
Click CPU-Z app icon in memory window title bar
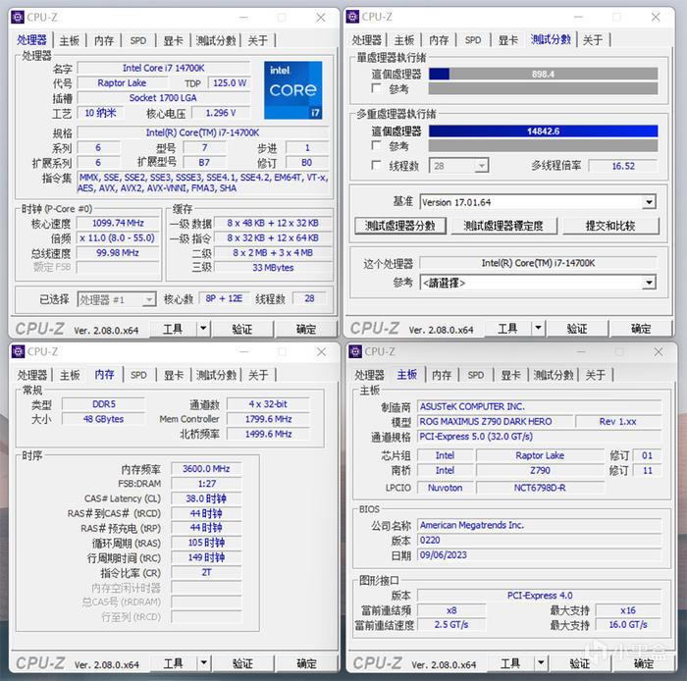(18, 351)
